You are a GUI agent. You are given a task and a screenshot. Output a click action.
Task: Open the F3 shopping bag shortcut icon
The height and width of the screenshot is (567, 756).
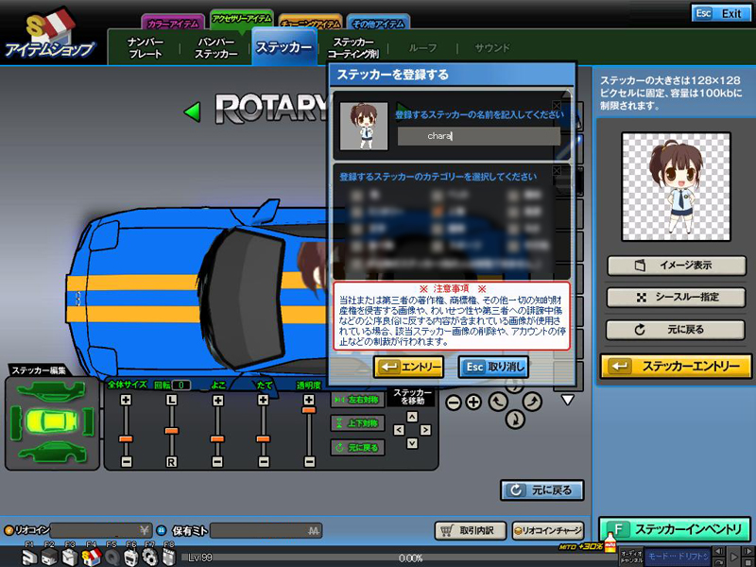70,556
